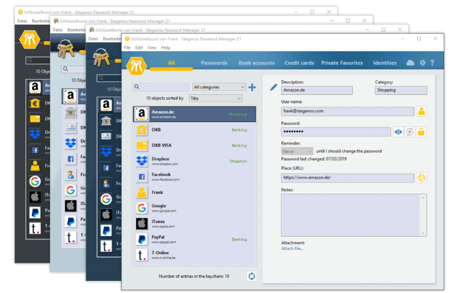Image resolution: width=459 pixels, height=293 pixels.
Task: Click the User name field frank@steganos.com
Action: click(x=347, y=111)
